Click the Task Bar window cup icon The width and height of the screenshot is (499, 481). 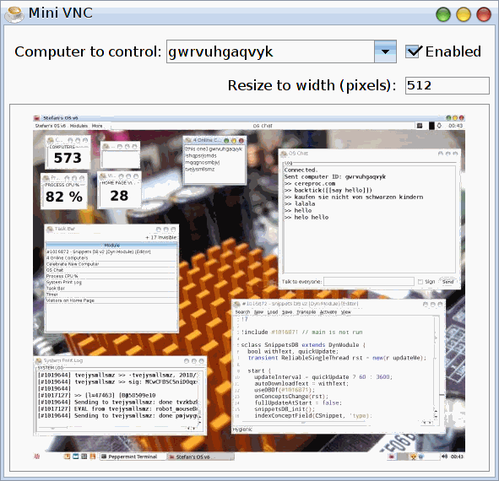tap(50, 229)
